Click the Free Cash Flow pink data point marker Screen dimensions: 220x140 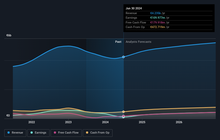tap(124, 116)
